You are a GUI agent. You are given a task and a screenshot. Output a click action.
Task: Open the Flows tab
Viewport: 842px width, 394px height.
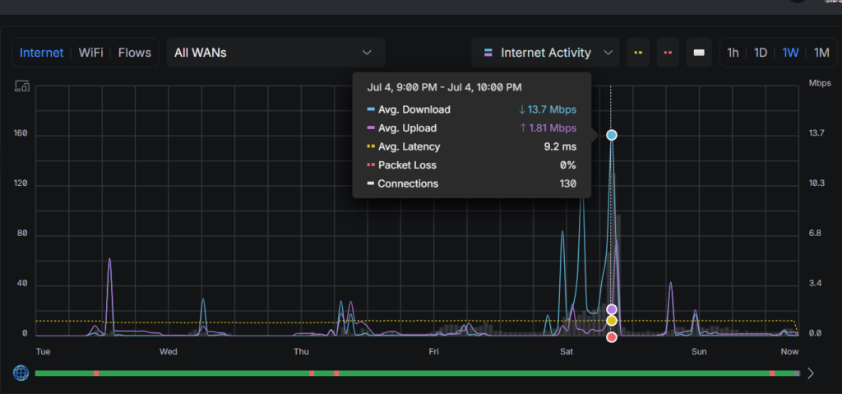pyautogui.click(x=135, y=53)
